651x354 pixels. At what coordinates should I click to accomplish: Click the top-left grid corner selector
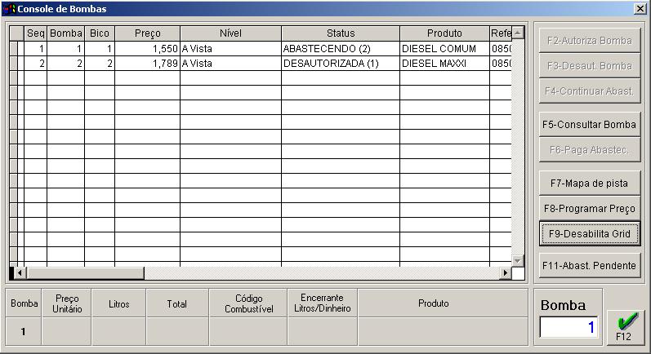tap(16, 33)
